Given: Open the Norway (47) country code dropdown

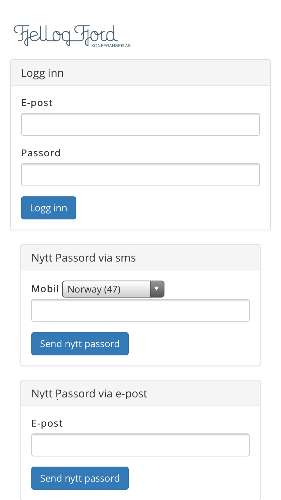Looking at the screenshot, I should point(113,289).
